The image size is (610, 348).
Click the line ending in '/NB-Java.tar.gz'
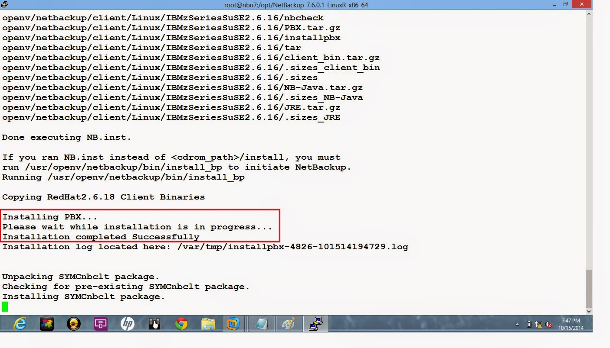(x=182, y=87)
